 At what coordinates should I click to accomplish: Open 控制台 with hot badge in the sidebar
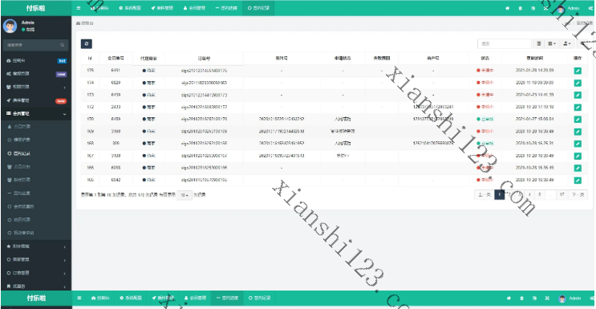(36, 60)
